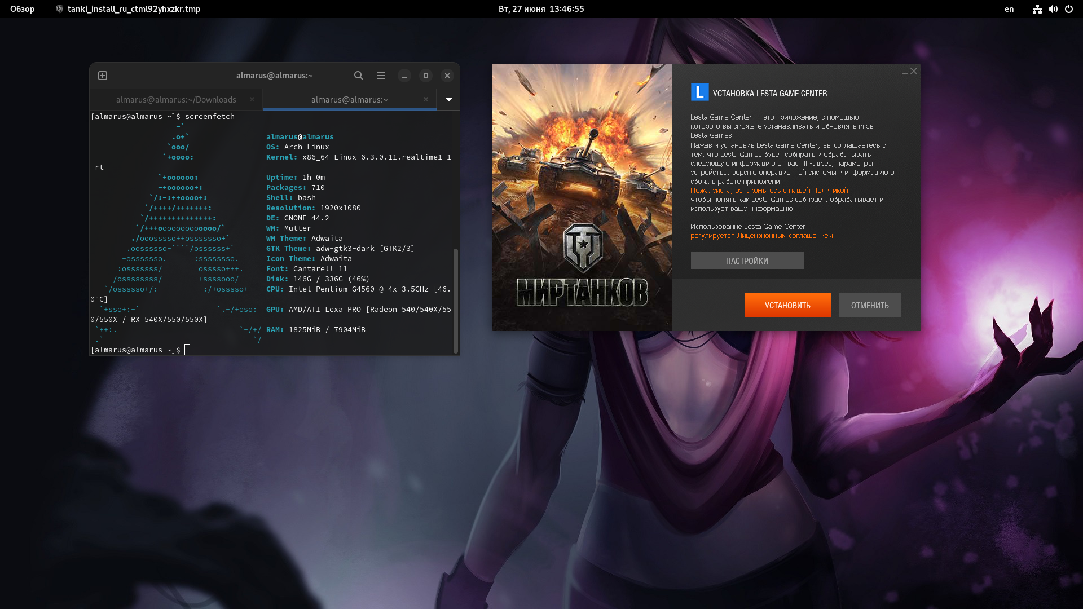Click the terminal vertical scrollbar
The height and width of the screenshot is (609, 1083).
pos(456,300)
